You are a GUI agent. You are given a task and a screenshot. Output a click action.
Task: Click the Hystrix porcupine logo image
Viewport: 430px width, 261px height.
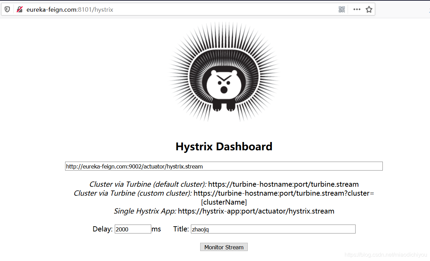tap(224, 72)
